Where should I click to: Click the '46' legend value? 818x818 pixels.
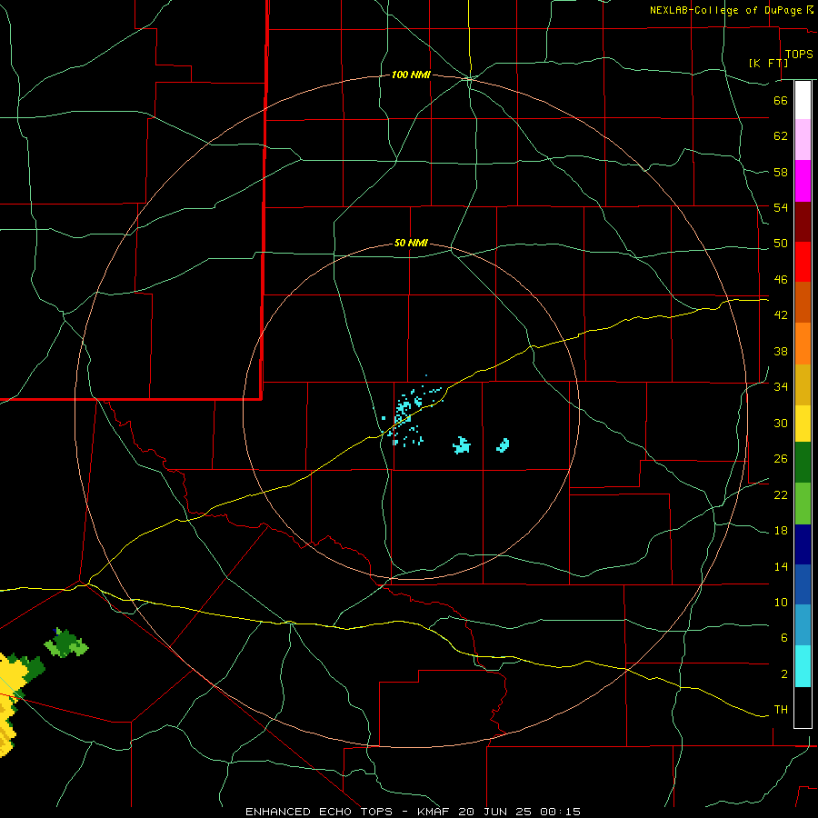pyautogui.click(x=781, y=280)
